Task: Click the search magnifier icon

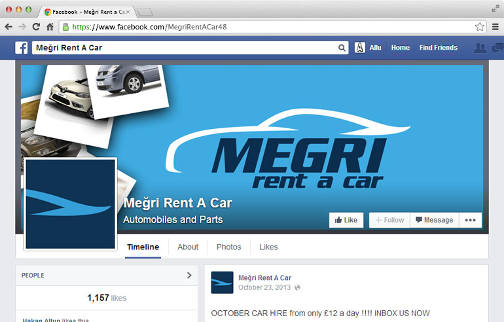Action: (342, 48)
